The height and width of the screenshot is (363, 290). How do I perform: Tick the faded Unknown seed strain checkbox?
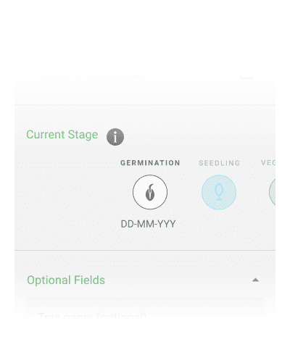point(246,74)
